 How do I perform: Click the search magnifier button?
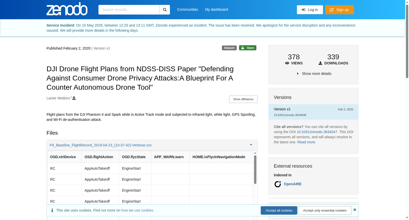point(165,10)
